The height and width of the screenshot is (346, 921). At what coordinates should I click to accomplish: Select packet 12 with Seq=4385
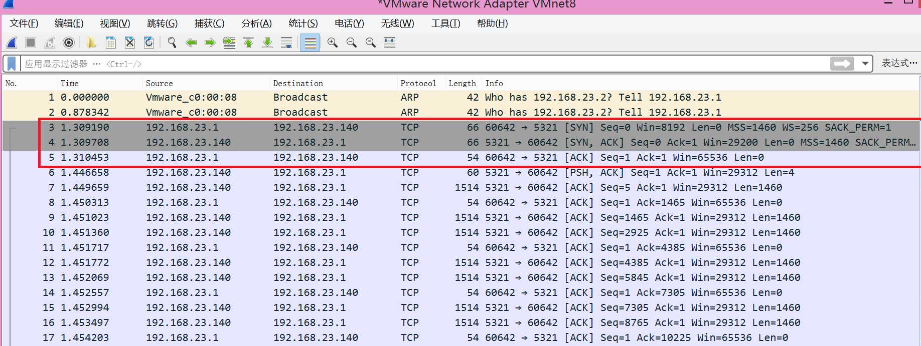pos(461,262)
